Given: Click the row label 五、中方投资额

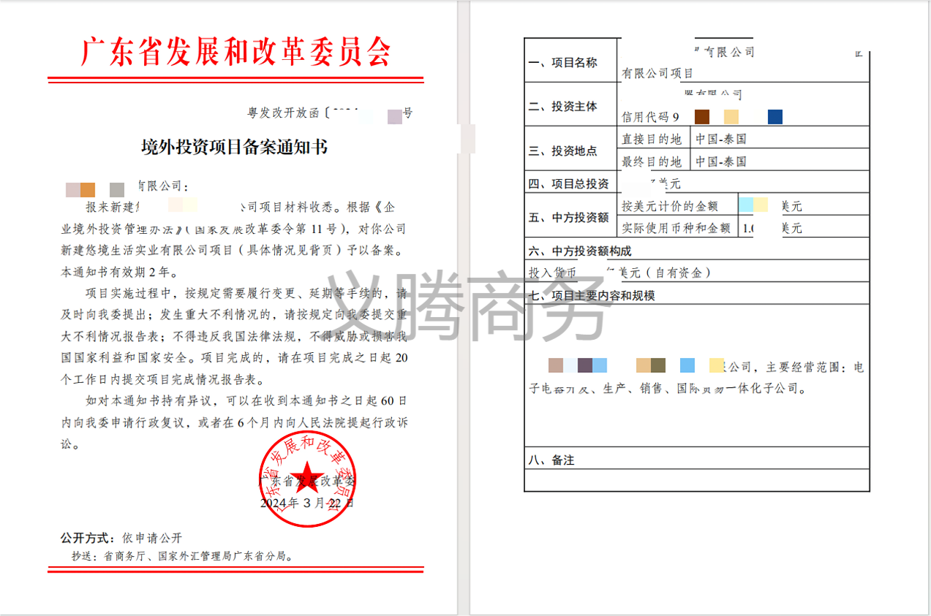Looking at the screenshot, I should pyautogui.click(x=568, y=218).
